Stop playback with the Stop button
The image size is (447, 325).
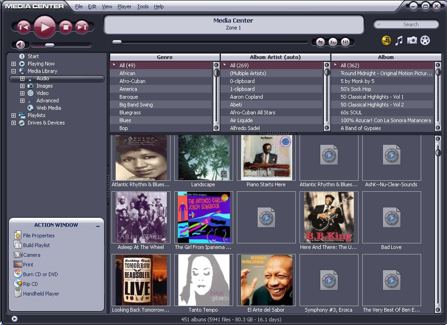tap(65, 27)
